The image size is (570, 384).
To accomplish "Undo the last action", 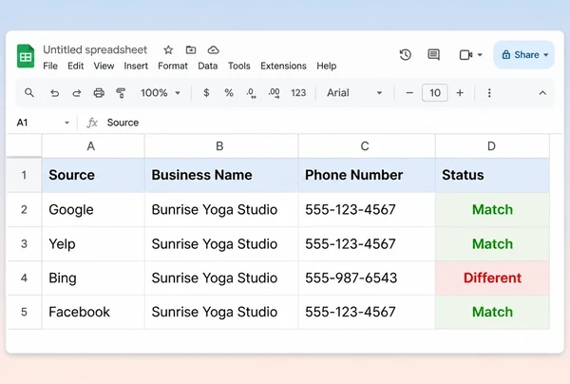I will [54, 93].
